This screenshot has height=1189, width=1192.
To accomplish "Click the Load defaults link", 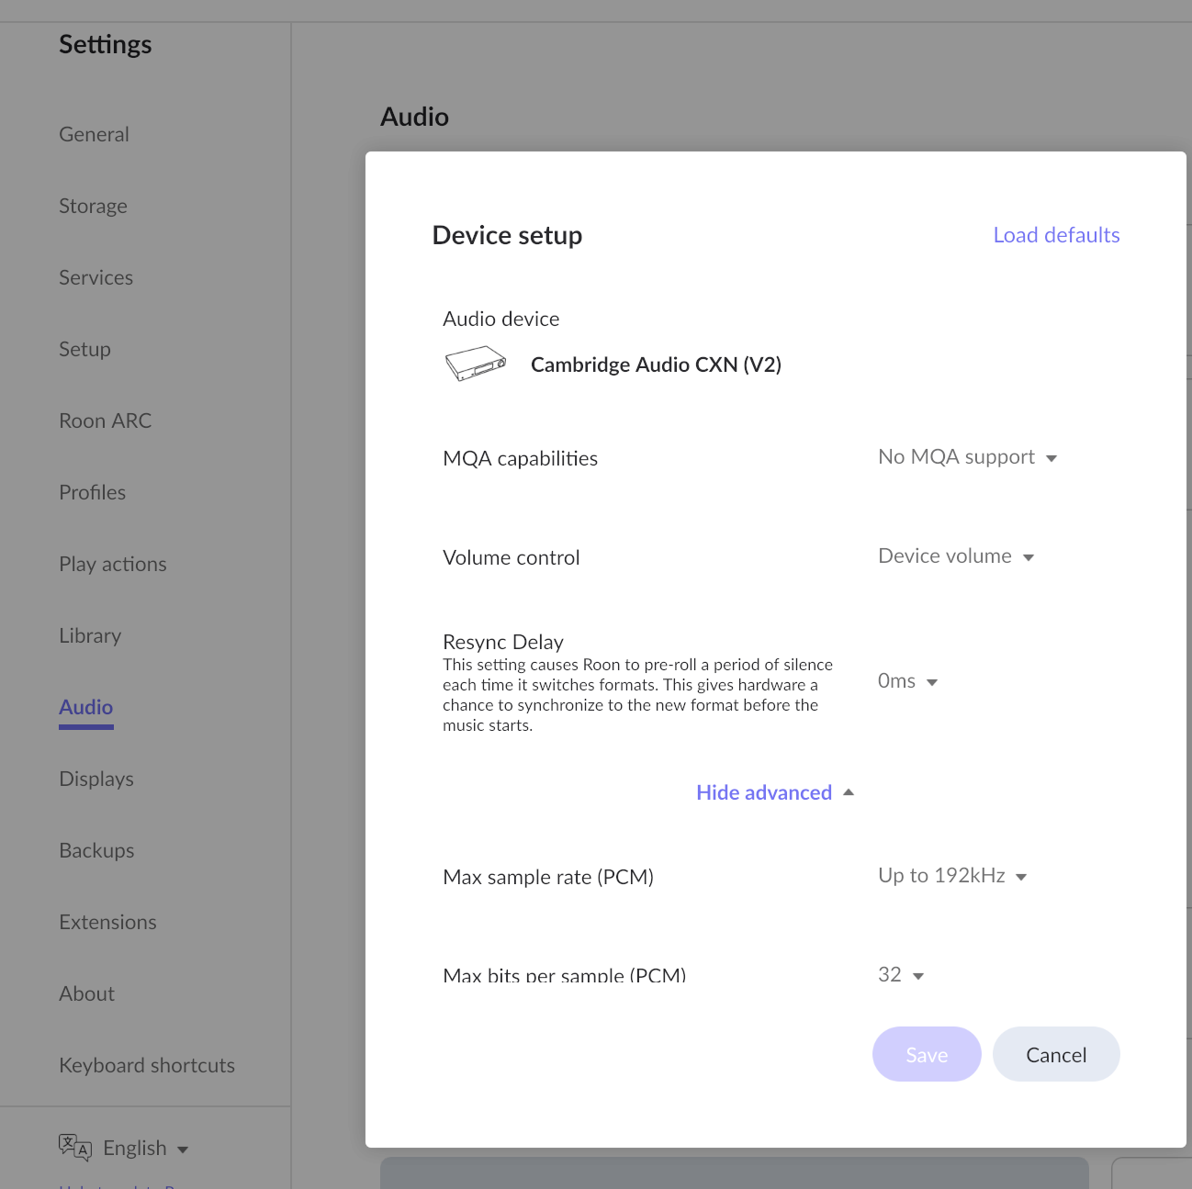I will coord(1056,235).
